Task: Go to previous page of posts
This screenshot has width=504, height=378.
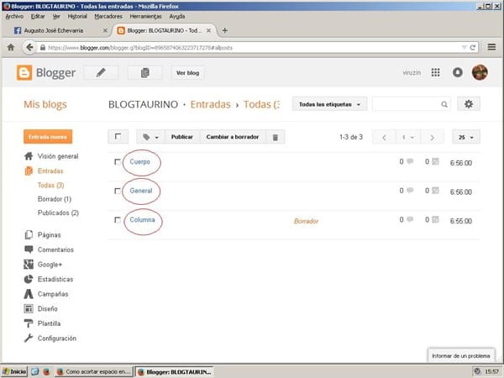Action: [384, 137]
